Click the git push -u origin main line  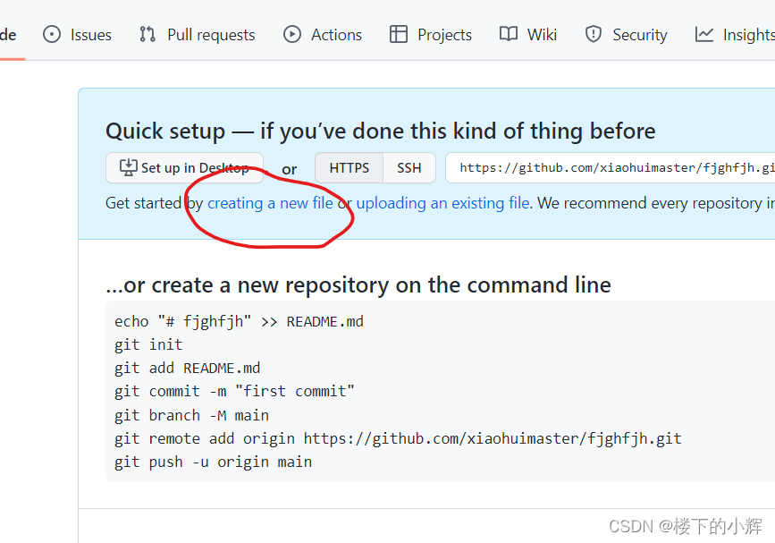point(213,462)
